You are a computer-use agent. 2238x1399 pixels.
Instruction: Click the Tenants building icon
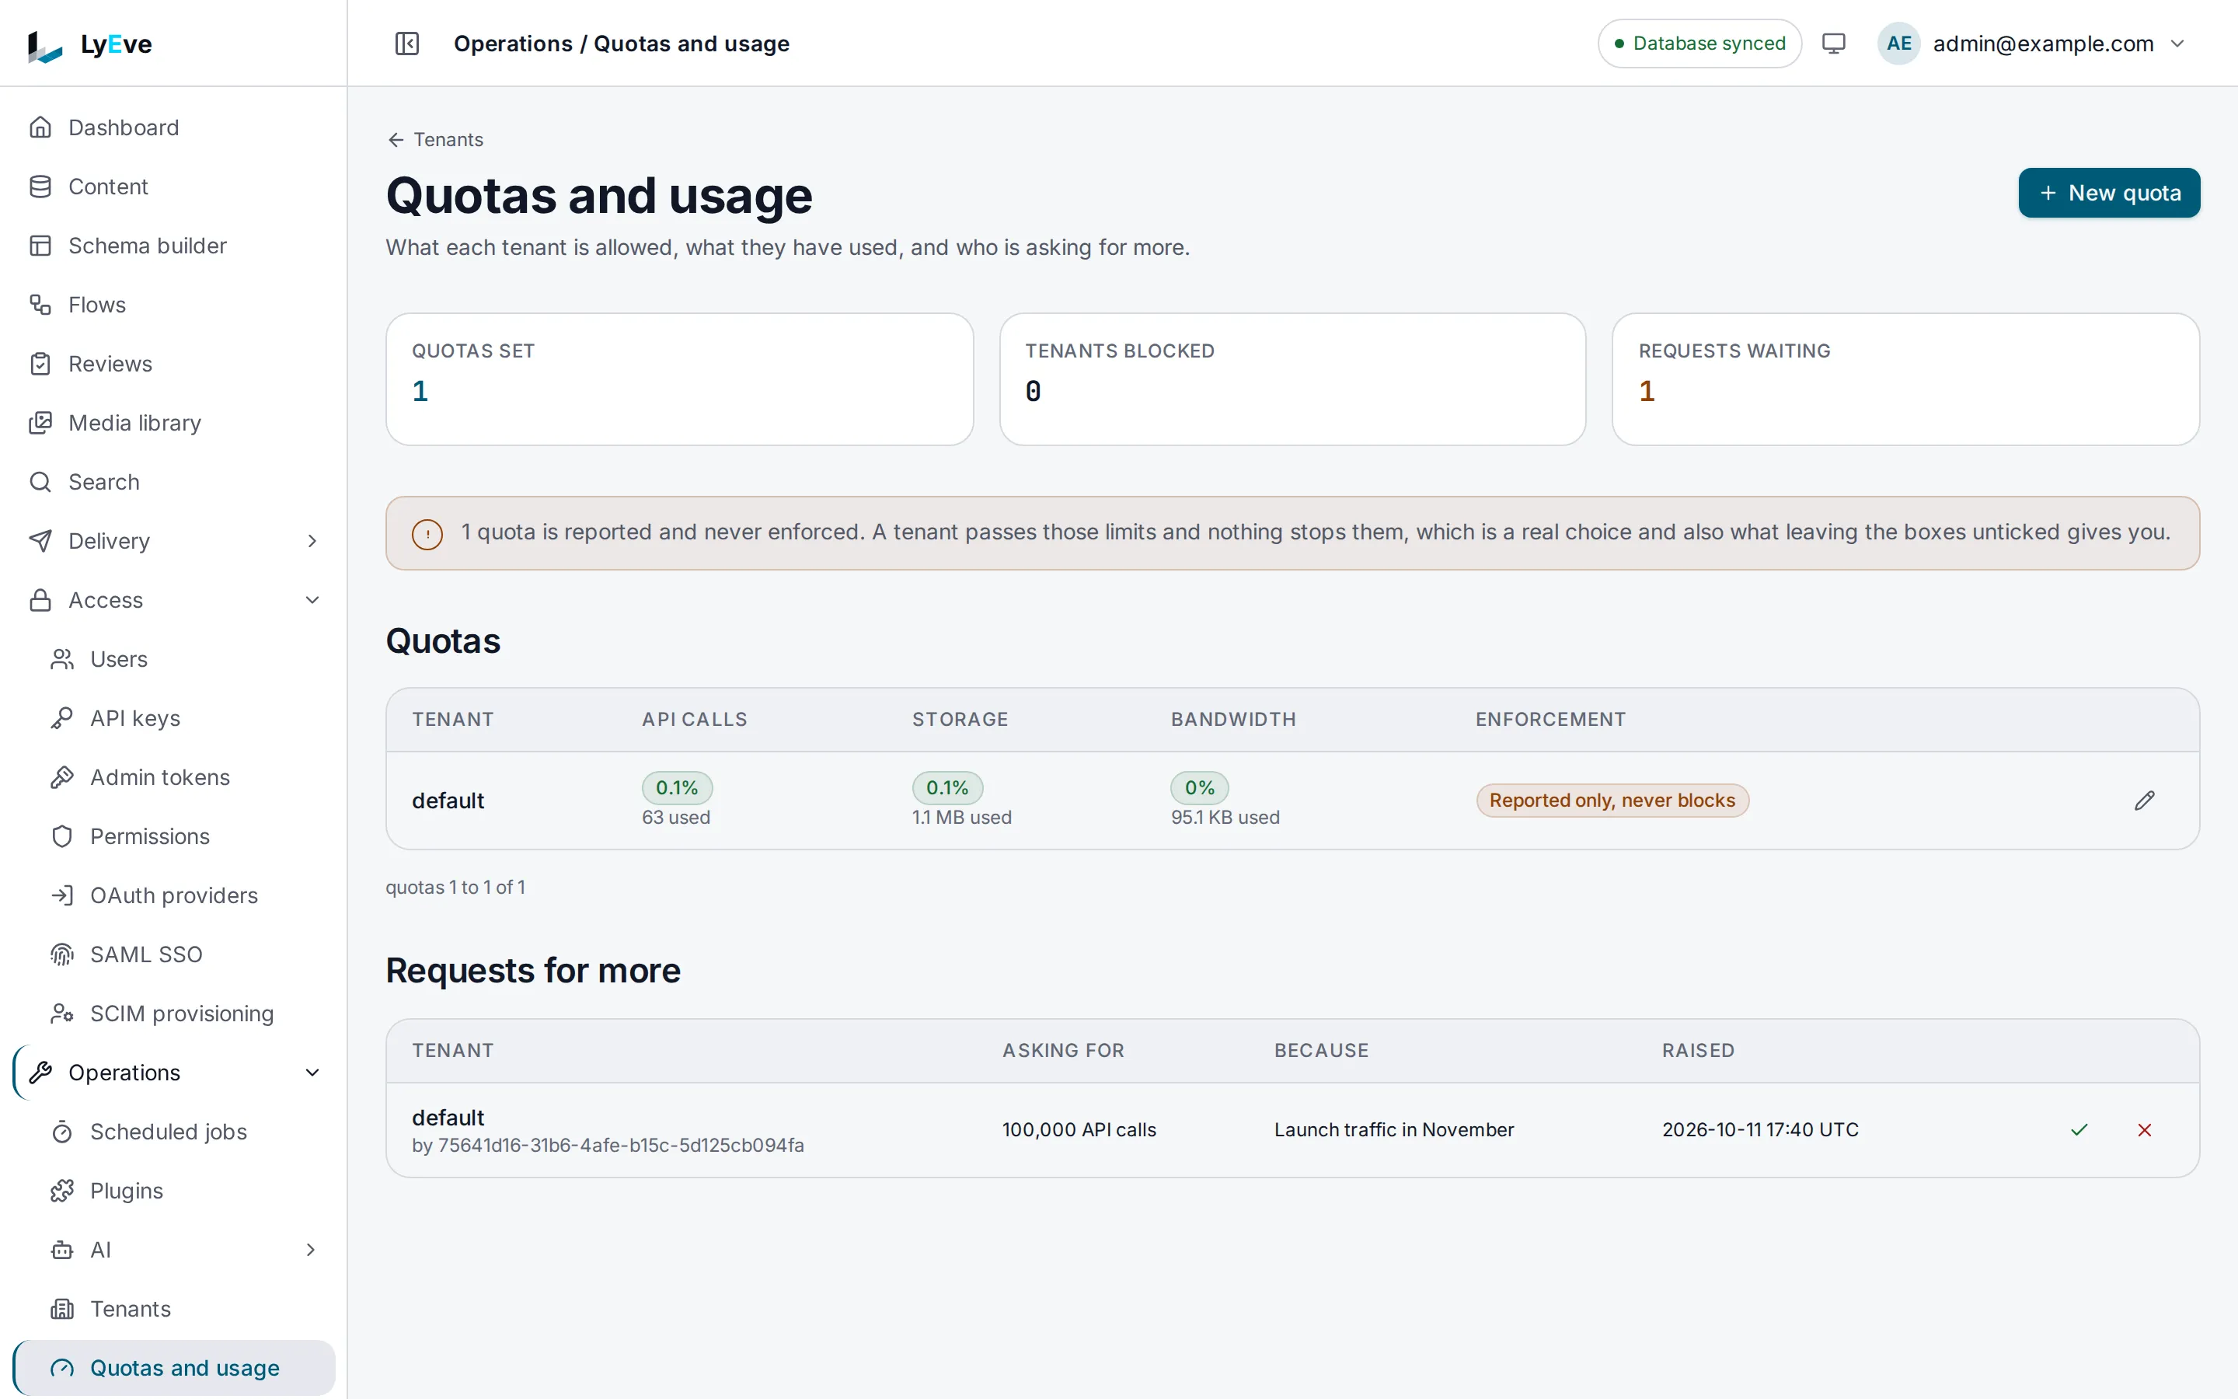[x=62, y=1310]
